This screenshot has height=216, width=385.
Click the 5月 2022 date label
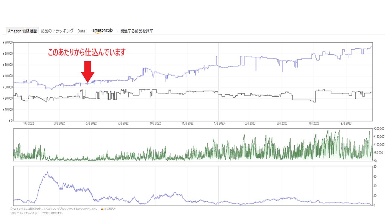[x=91, y=123]
